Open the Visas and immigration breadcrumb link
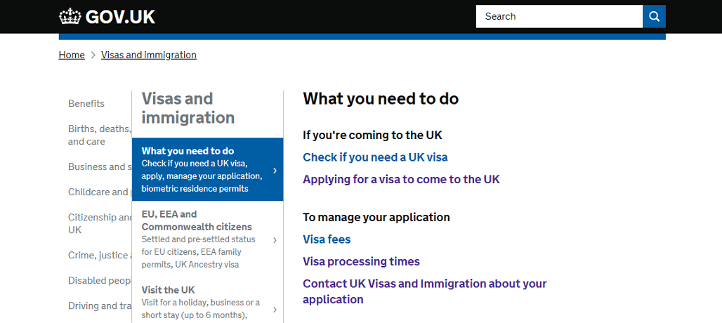Viewport: 722px width, 323px height. (149, 55)
